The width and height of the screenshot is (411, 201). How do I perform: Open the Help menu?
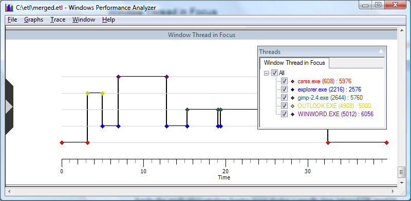(108, 20)
